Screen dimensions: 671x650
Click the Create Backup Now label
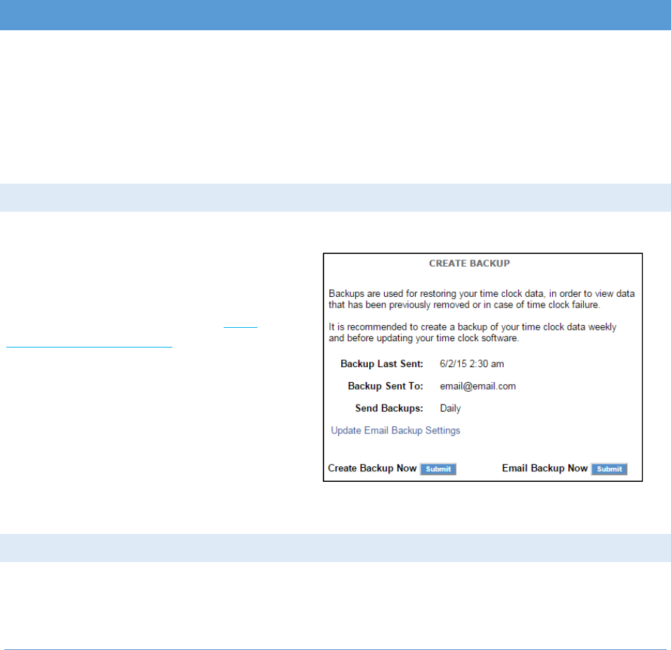[x=372, y=468]
